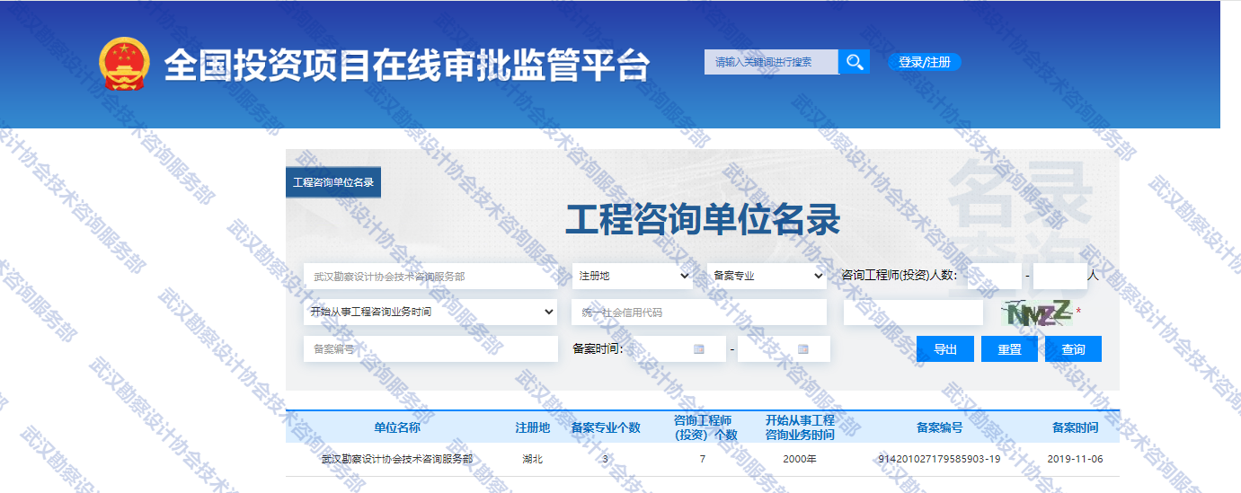Click the 2019-11-06 date cell

click(1075, 459)
